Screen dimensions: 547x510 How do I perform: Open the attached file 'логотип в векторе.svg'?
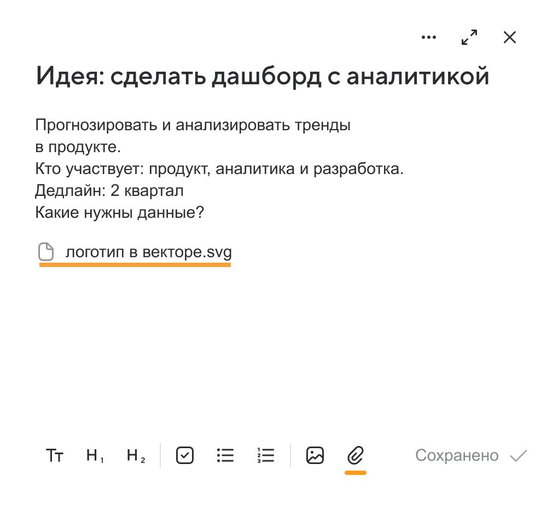click(x=149, y=252)
